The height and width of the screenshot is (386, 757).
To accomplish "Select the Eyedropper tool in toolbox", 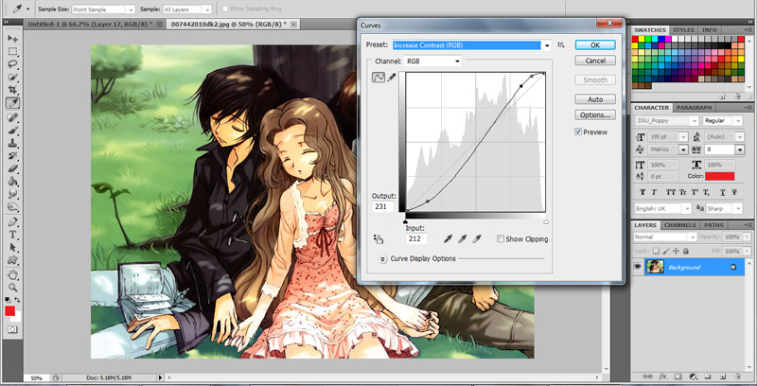I will click(12, 103).
